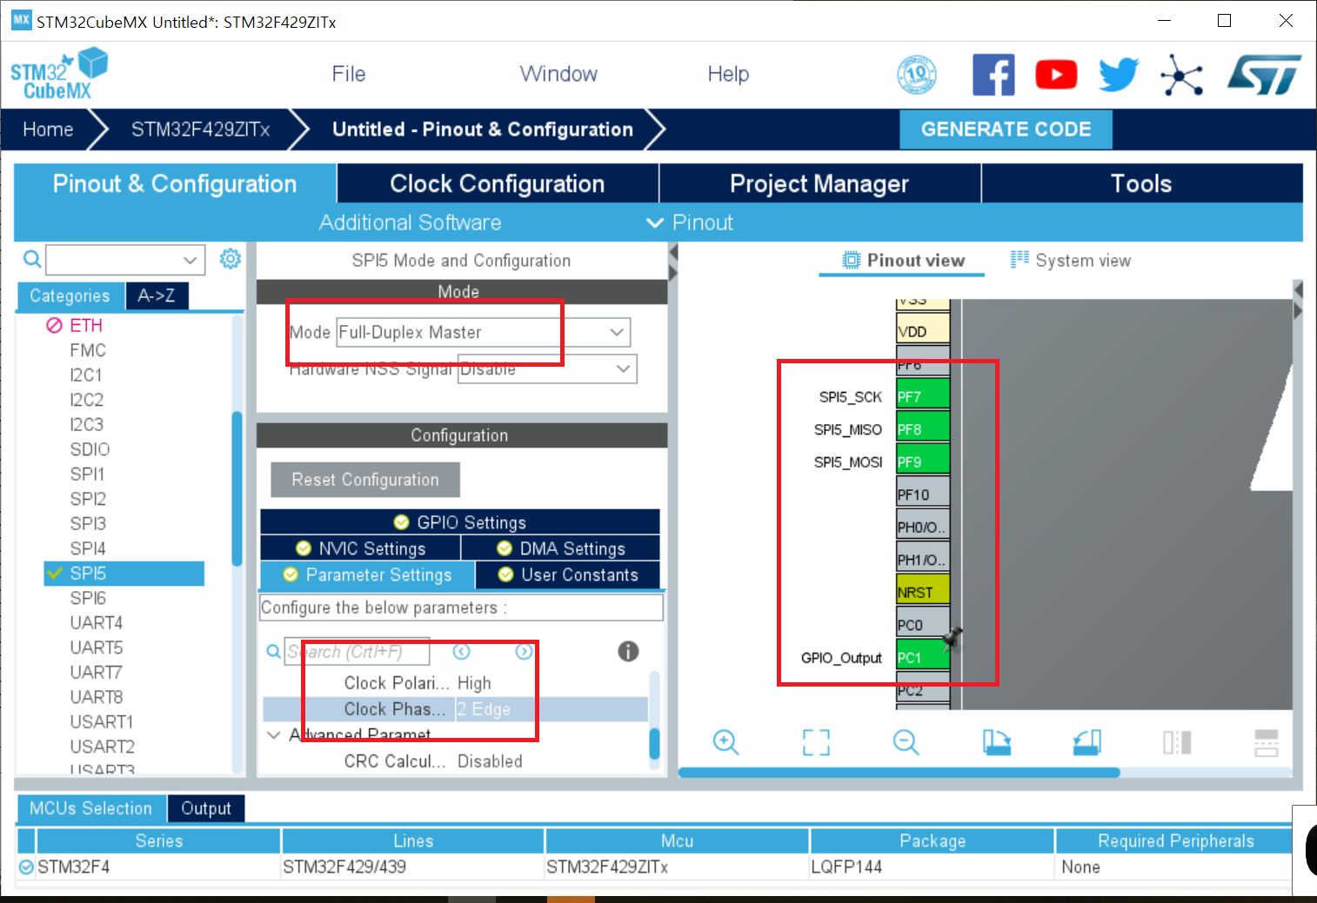Select the Pinout & Configuration tab
Image resolution: width=1317 pixels, height=903 pixels.
(x=175, y=183)
